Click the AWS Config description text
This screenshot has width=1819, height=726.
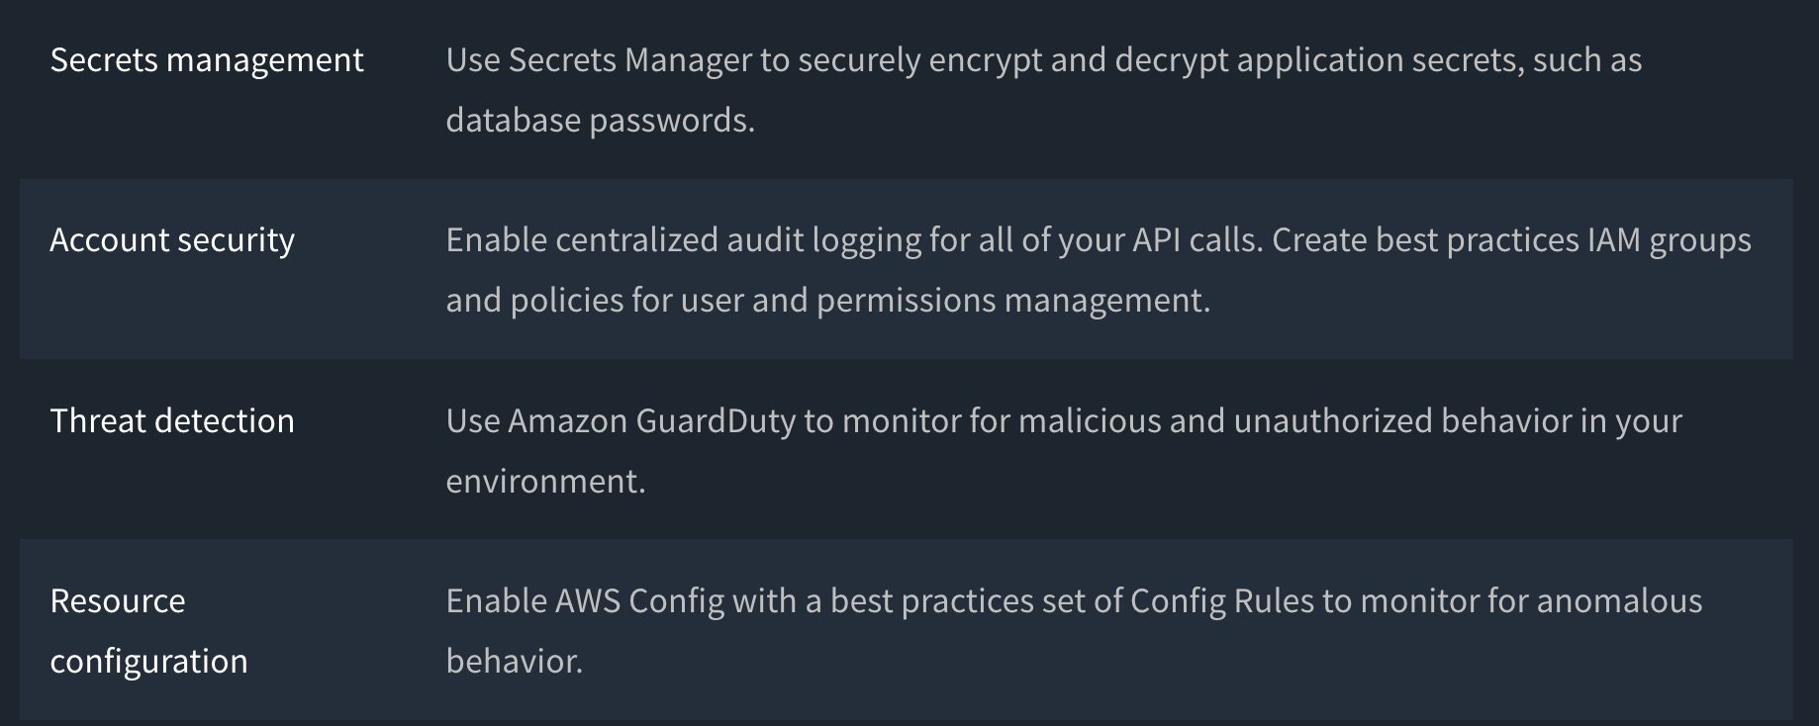1074,630
